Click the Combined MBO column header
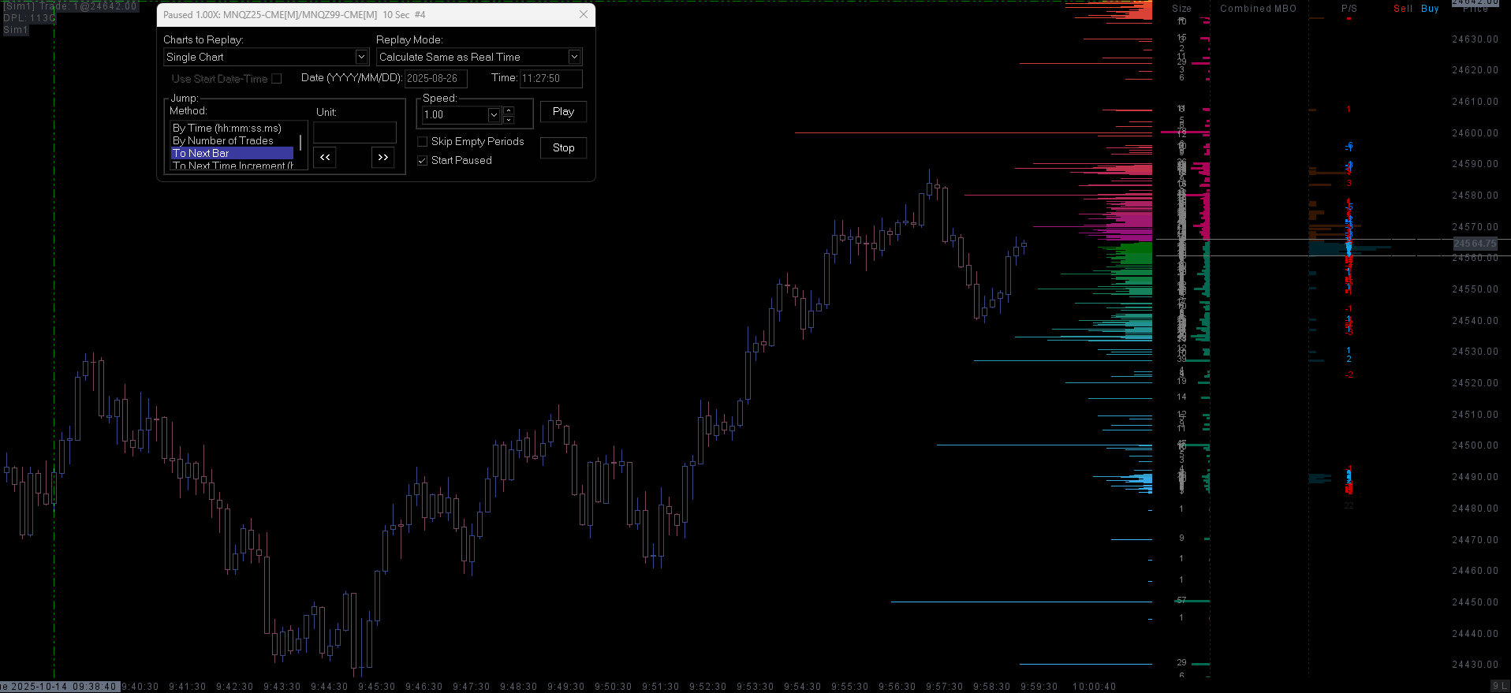 coord(1258,9)
